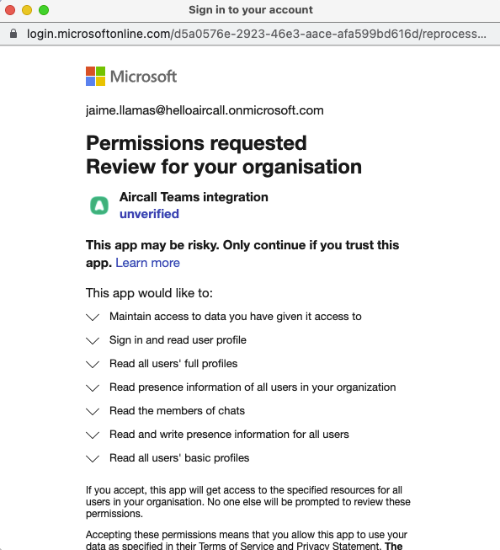Click the Microsoft four-color logo
Viewport: 500px width, 550px height.
click(95, 76)
